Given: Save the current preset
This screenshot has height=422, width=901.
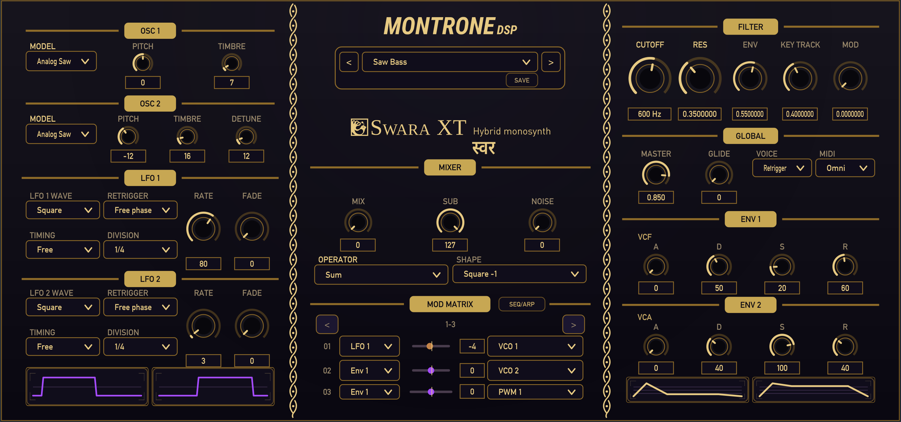Looking at the screenshot, I should 522,80.
